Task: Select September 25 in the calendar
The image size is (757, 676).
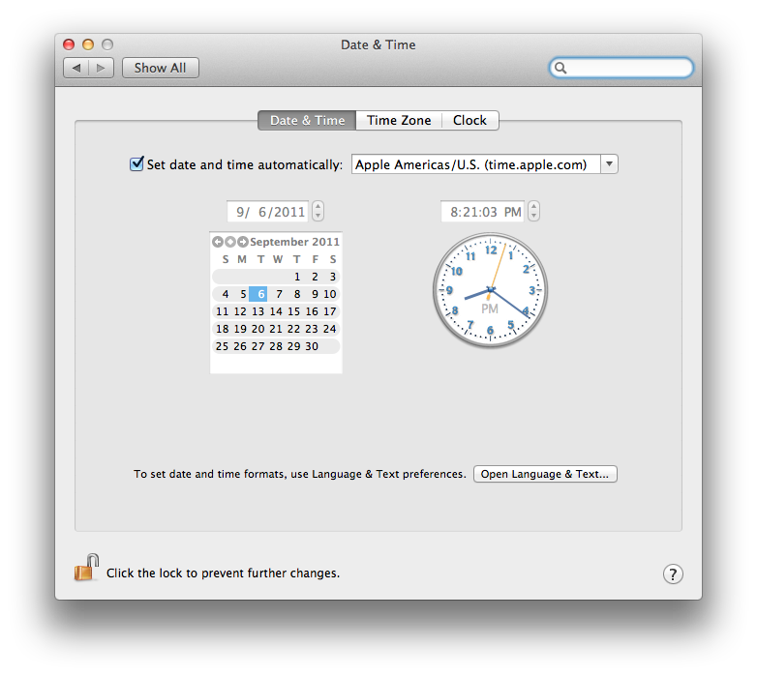Action: [222, 346]
